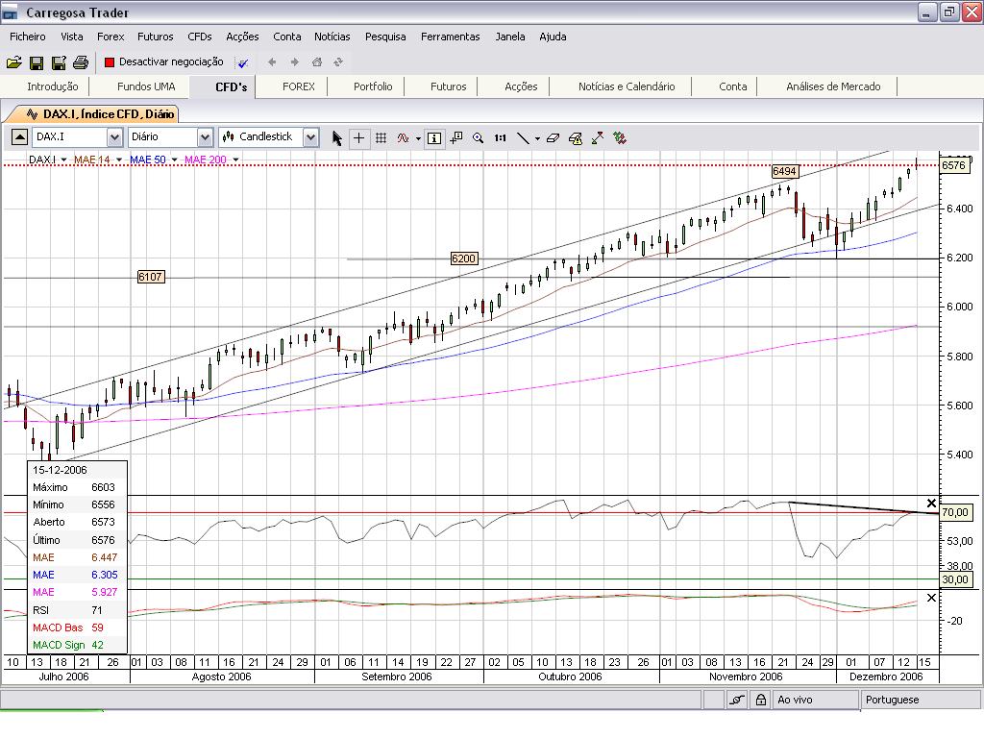
Task: Expand the DAX.I symbol dropdown
Action: pyautogui.click(x=114, y=136)
